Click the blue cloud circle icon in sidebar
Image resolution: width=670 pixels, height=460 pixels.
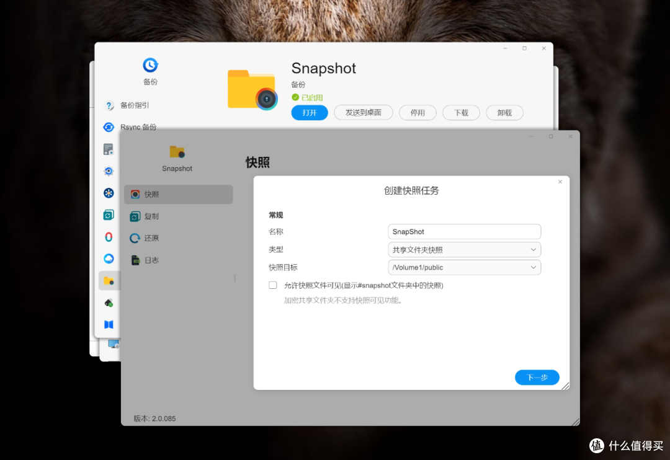tap(109, 259)
